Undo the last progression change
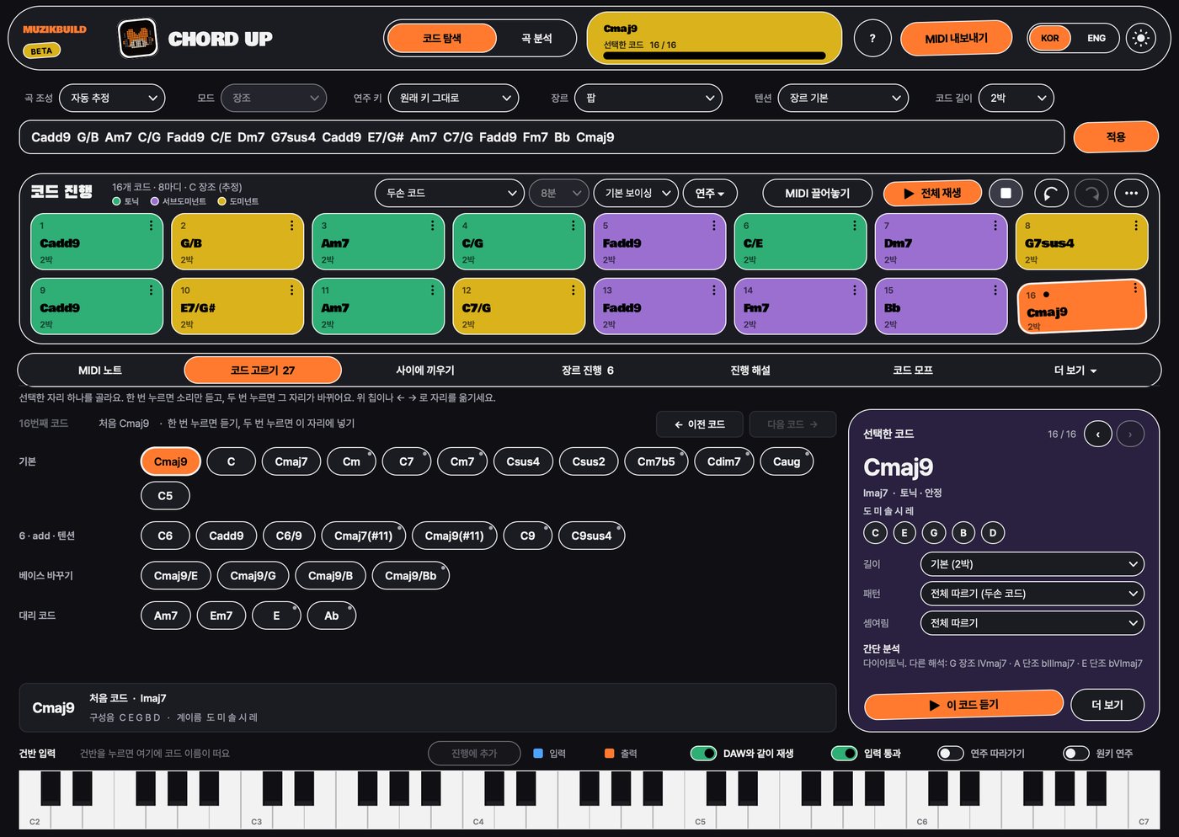This screenshot has width=1179, height=837. 1051,193
